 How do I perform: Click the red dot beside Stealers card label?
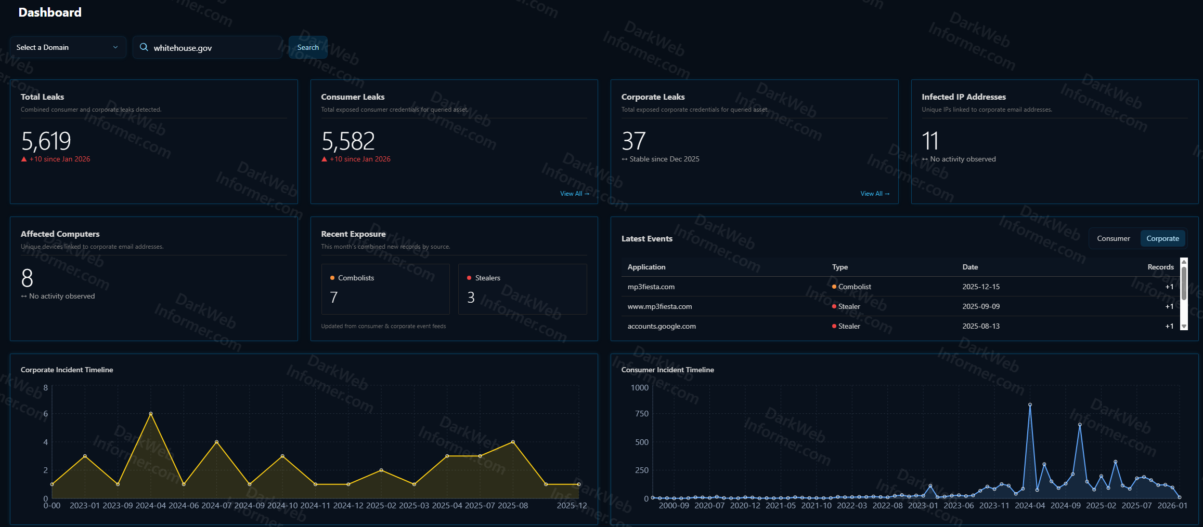pyautogui.click(x=469, y=278)
